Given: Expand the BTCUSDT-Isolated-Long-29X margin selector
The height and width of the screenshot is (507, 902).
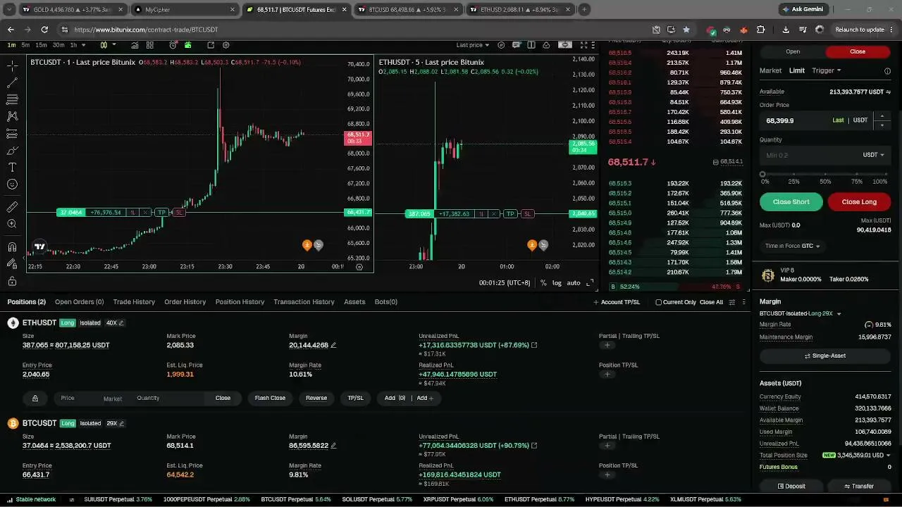Looking at the screenshot, I should pos(801,313).
